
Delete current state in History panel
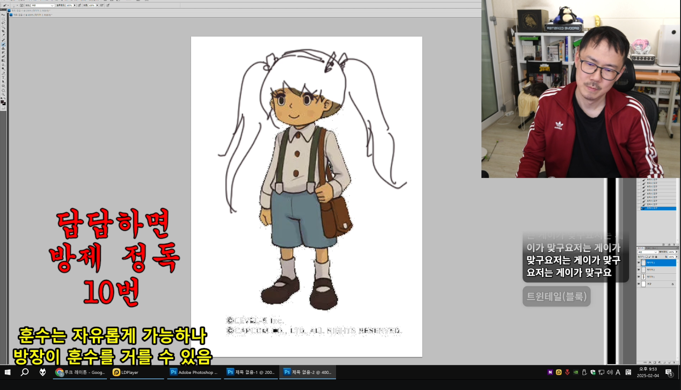point(674,245)
